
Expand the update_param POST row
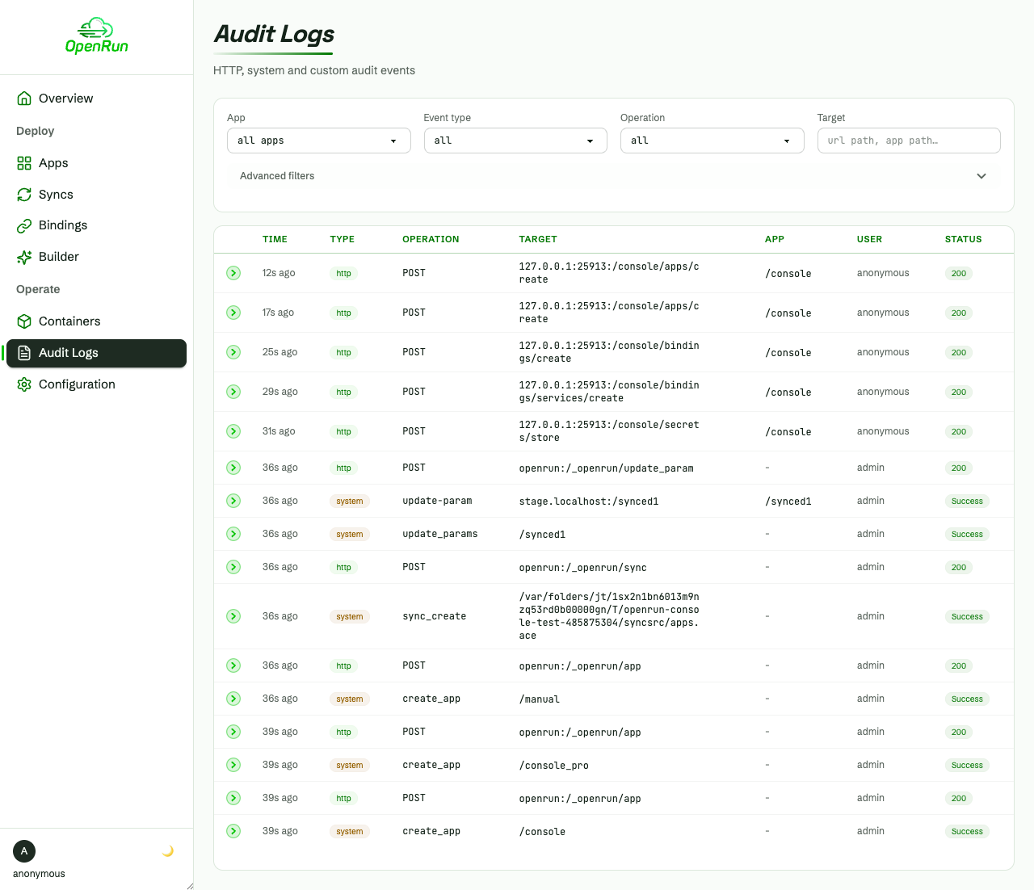233,468
